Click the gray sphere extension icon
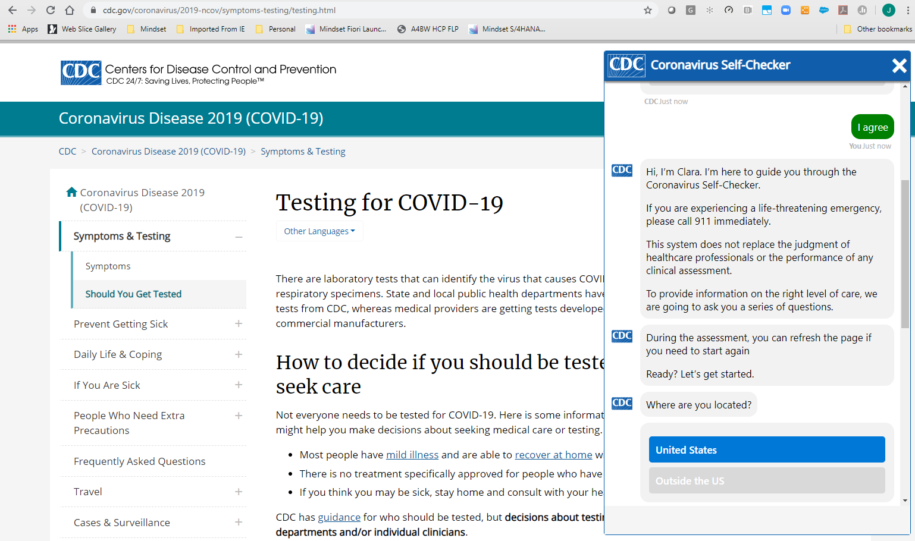 672,10
